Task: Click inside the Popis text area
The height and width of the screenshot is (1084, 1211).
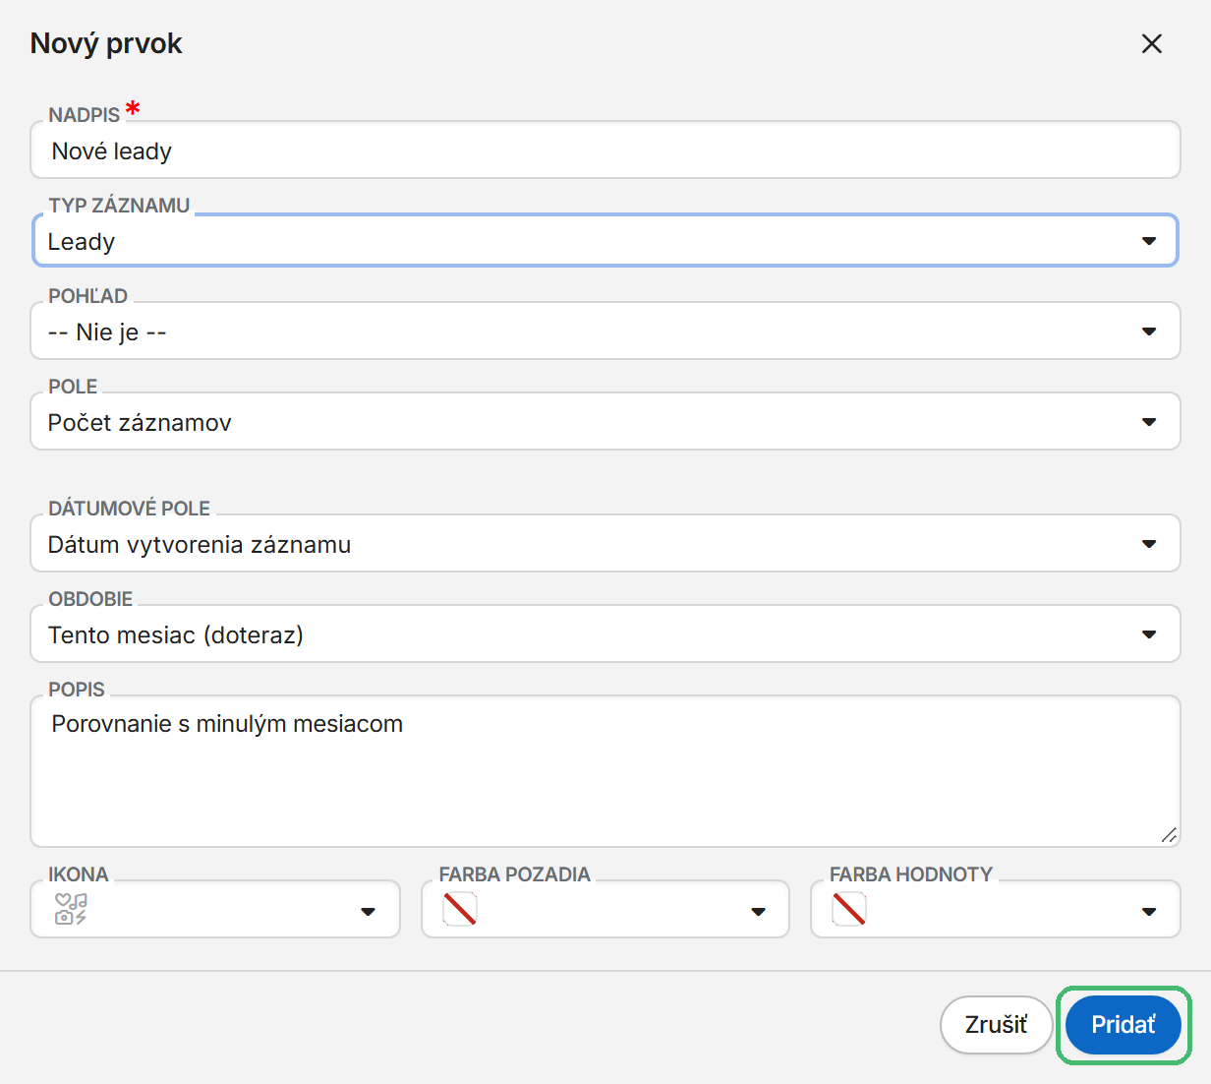Action: [x=605, y=771]
